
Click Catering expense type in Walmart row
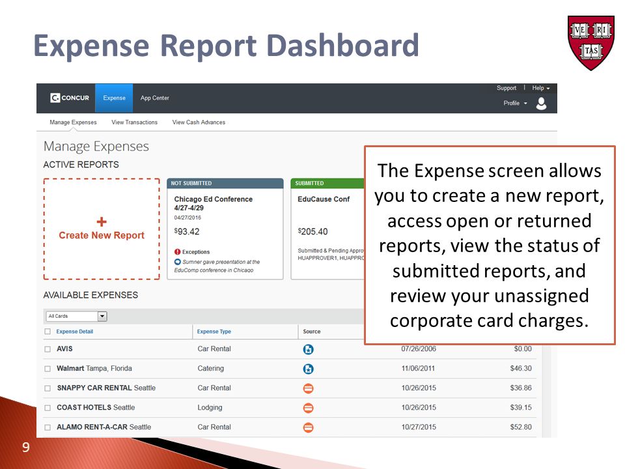click(210, 368)
